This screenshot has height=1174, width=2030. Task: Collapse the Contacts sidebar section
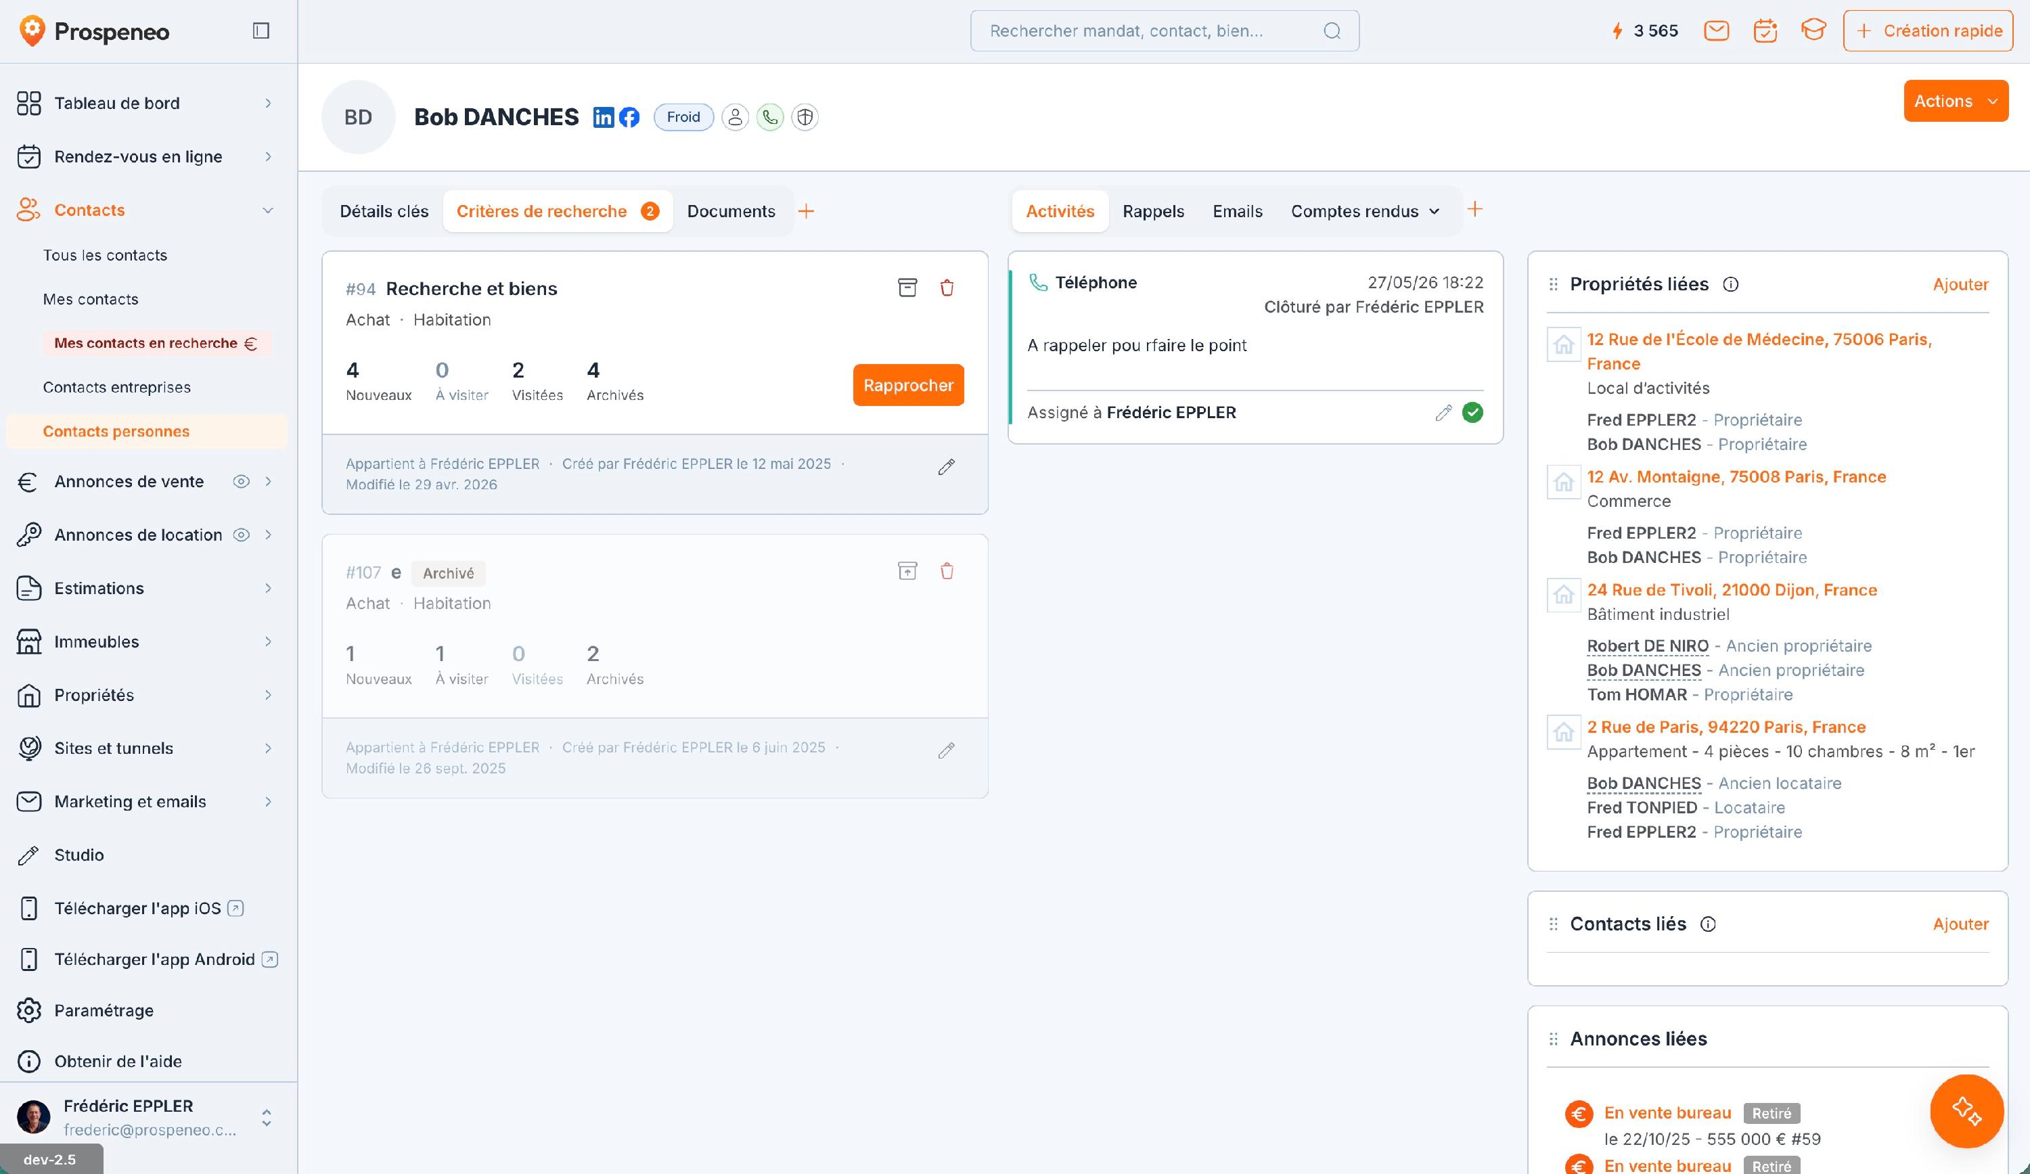click(x=268, y=210)
